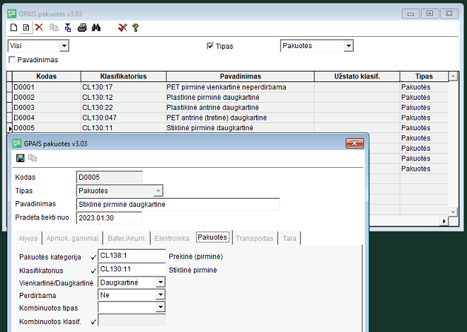Click the checkmark lookup beside Klasifikatorius field
The height and width of the screenshot is (332, 467).
[93, 270]
